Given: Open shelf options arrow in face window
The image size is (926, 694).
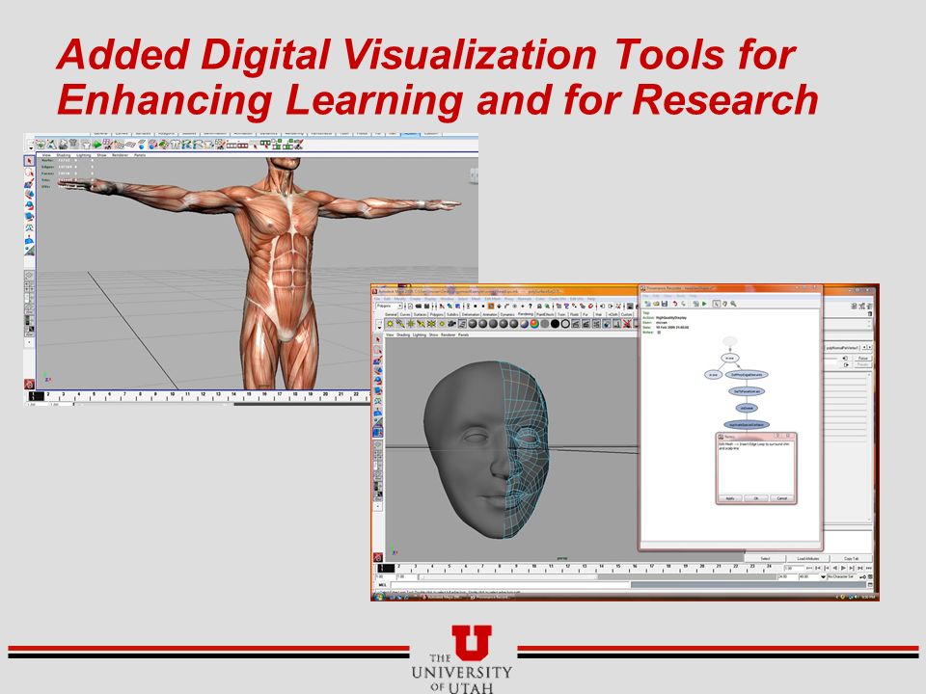Looking at the screenshot, I should (380, 328).
